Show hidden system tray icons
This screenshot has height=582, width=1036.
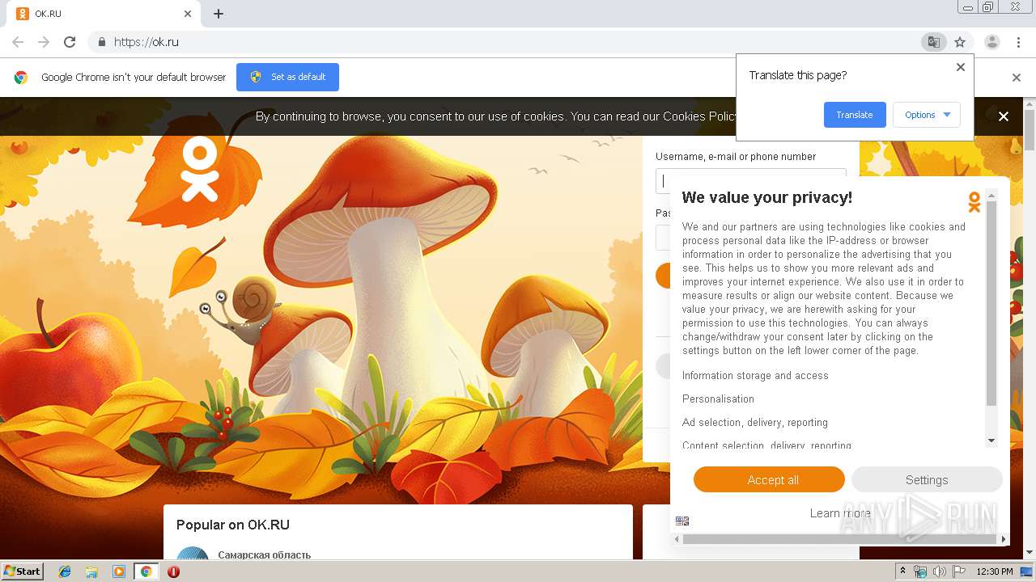[903, 571]
